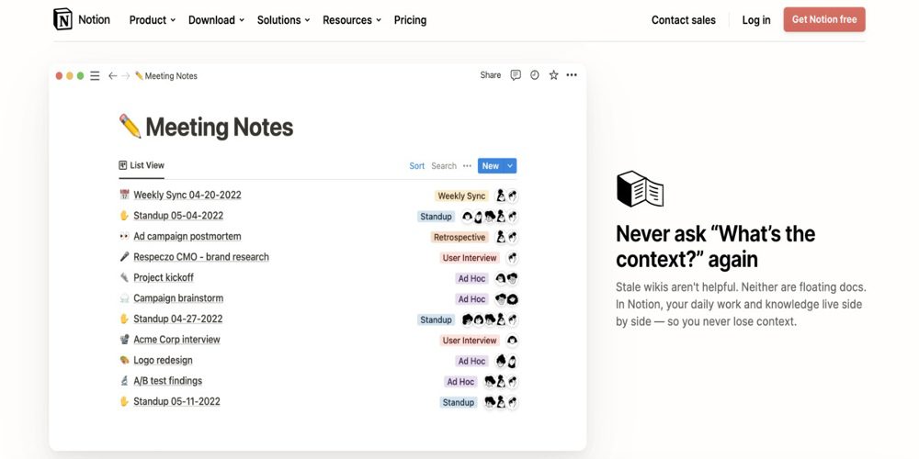Click the back arrow icon
The image size is (919, 459).
pyautogui.click(x=112, y=75)
